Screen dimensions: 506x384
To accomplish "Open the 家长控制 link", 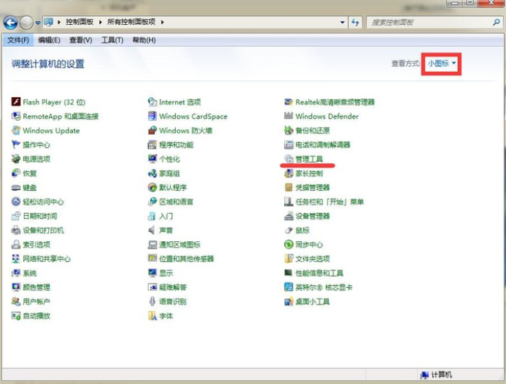I will pos(309,173).
